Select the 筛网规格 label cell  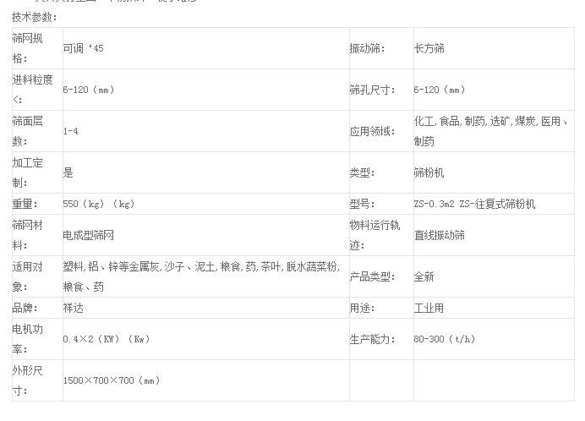[32, 48]
